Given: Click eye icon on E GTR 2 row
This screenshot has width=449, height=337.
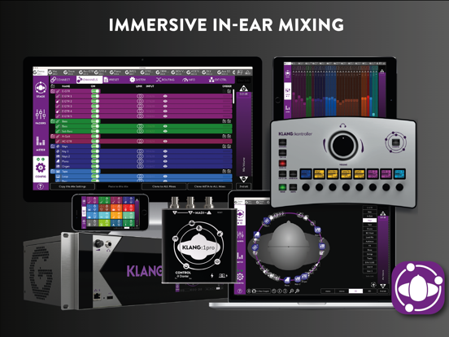Looking at the screenshot, I should 165,102.
